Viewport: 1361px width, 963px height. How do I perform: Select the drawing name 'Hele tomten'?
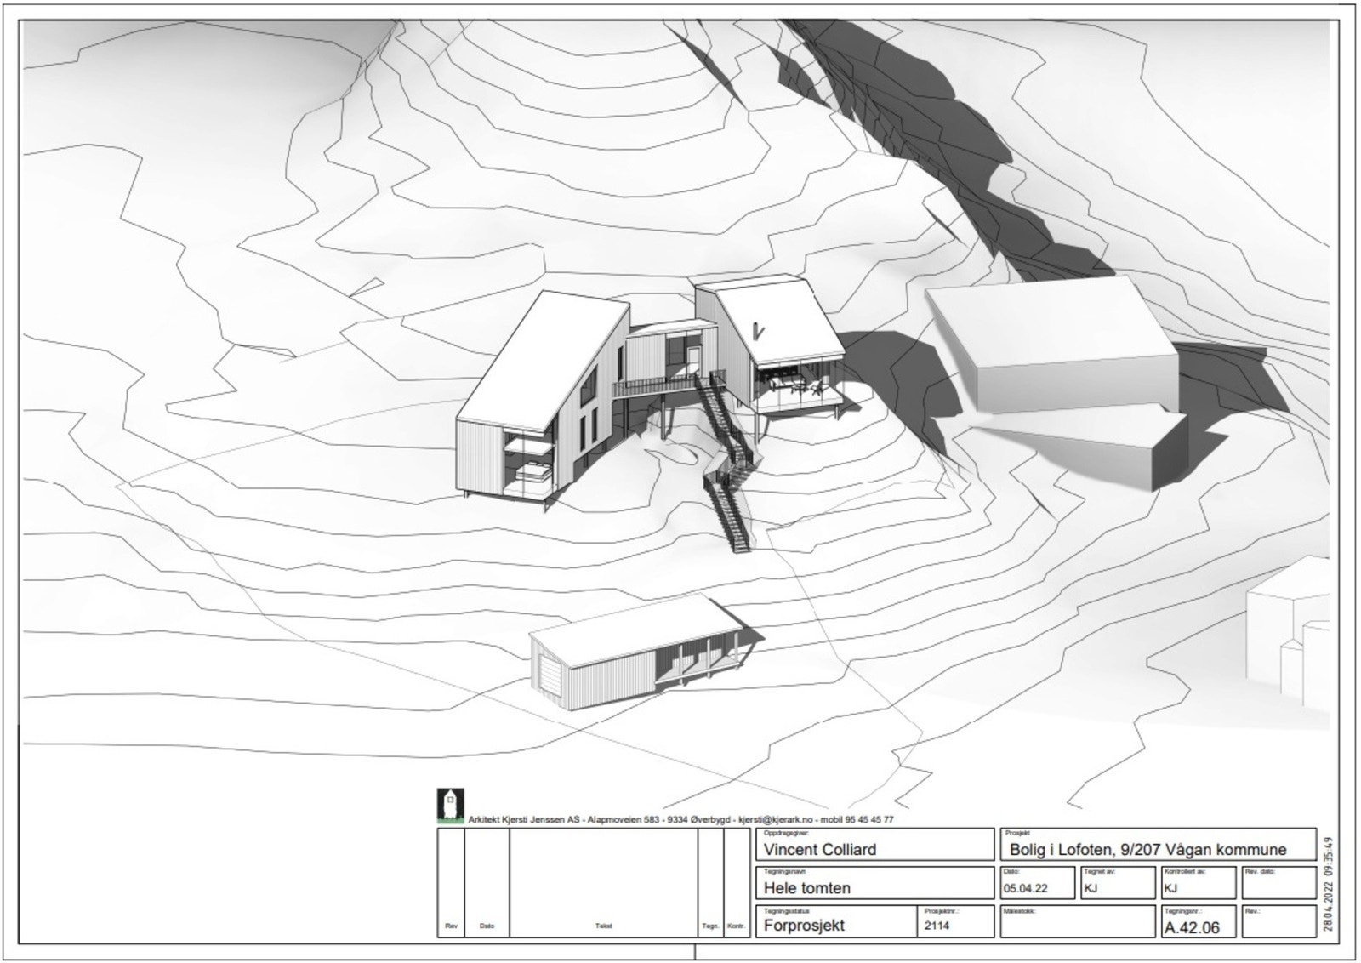806,887
